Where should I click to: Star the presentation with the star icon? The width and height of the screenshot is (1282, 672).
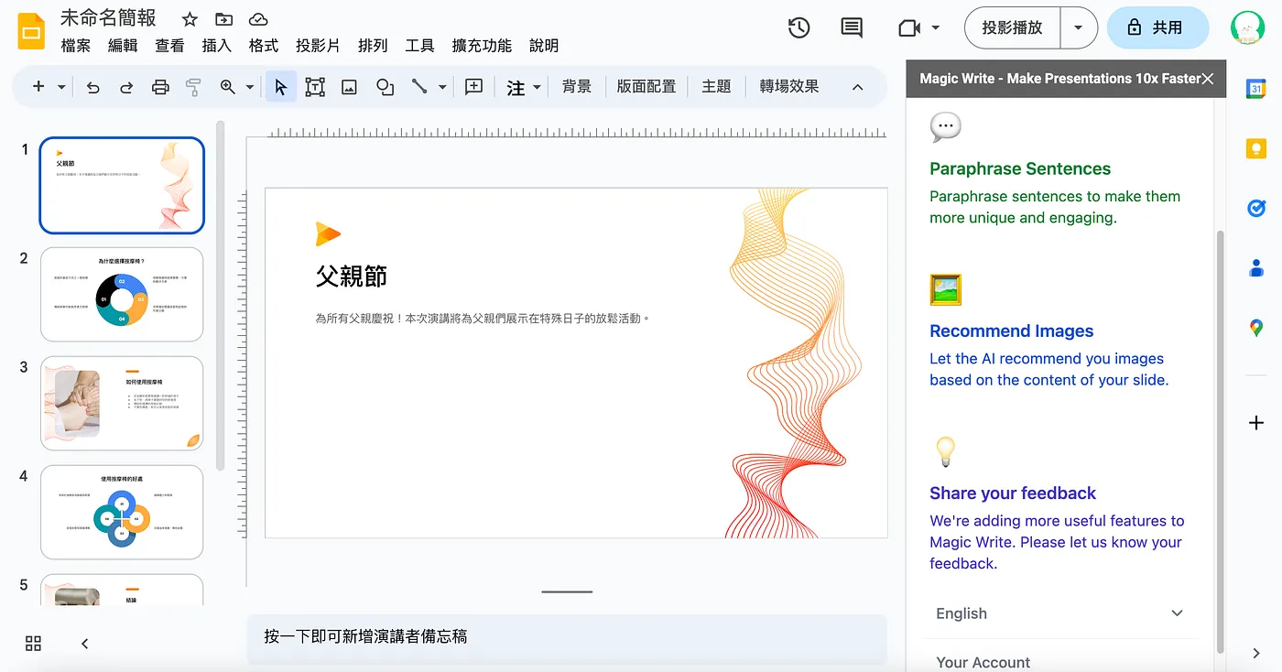[x=190, y=19]
